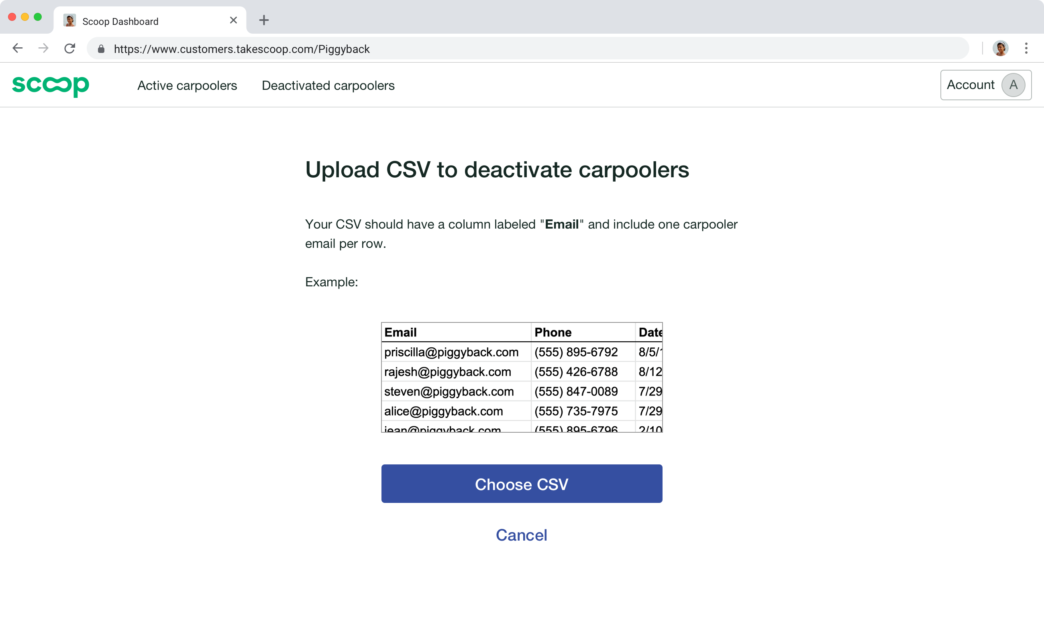Click the browser profile avatar
The width and height of the screenshot is (1044, 620).
point(1000,48)
